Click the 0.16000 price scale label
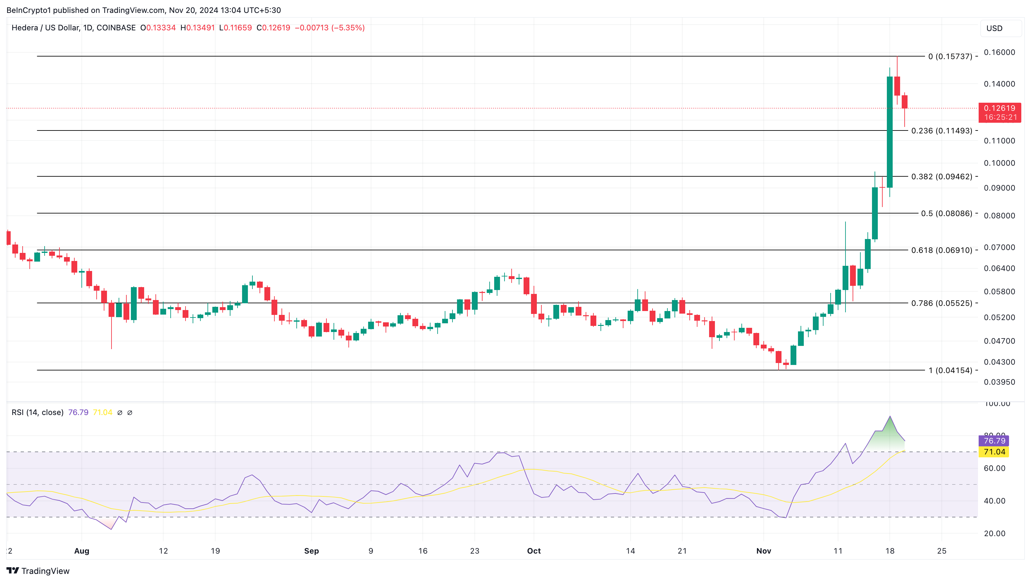Screen dimensions: 1031x582 999,52
